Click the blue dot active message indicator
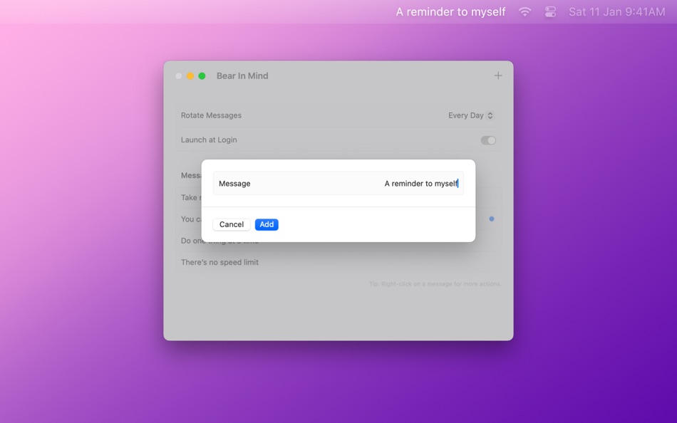Screen dimensions: 677x423 coord(491,219)
